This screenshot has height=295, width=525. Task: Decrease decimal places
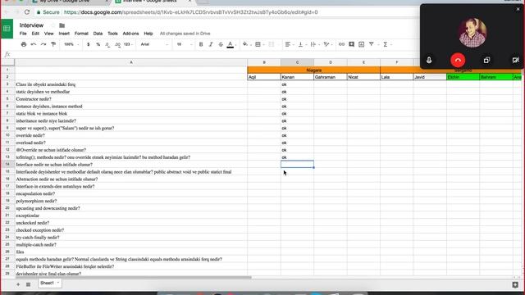click(x=107, y=44)
